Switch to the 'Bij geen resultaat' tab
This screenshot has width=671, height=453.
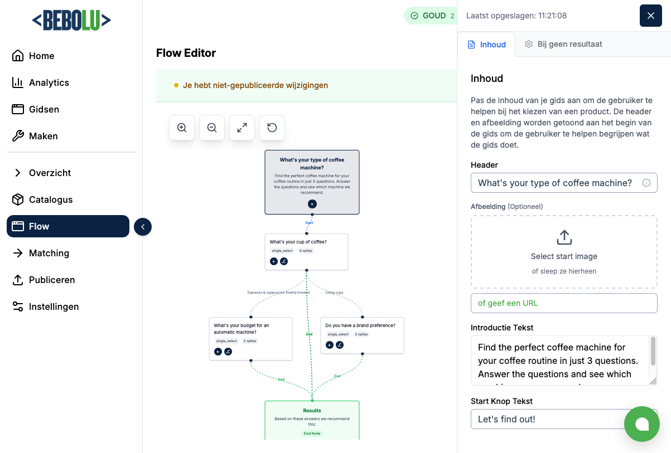[x=563, y=44]
